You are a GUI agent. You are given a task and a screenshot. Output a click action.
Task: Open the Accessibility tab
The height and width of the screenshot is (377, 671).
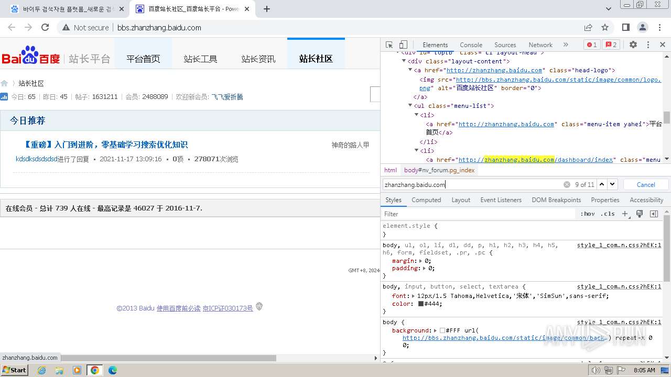pyautogui.click(x=646, y=200)
